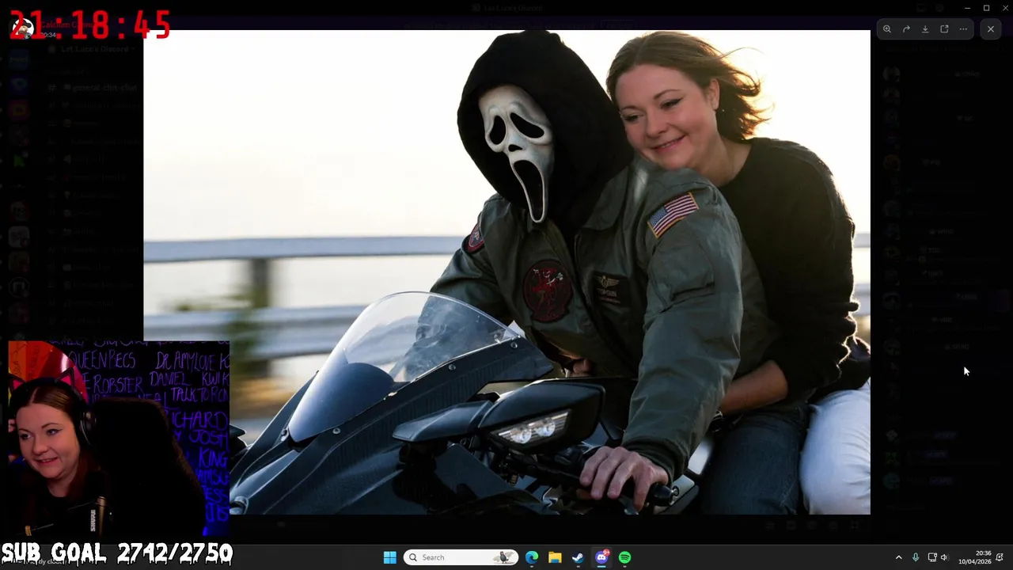Screen dimensions: 1013x570
Task: Open Steam from the taskbar
Action: click(578, 557)
